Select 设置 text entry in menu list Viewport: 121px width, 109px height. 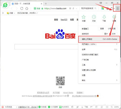99,75
